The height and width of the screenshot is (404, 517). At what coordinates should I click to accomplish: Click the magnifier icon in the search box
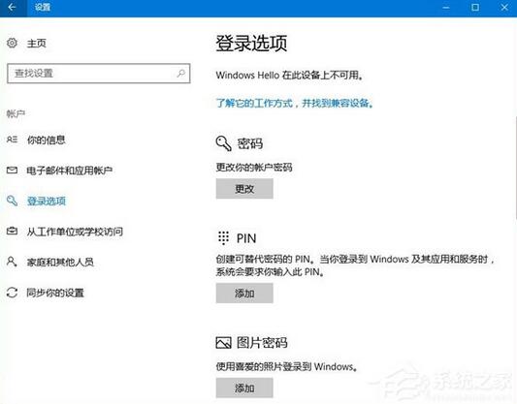click(x=180, y=73)
